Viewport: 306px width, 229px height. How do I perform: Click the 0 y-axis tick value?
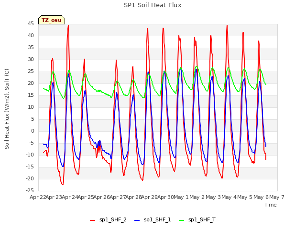(x=33, y=131)
